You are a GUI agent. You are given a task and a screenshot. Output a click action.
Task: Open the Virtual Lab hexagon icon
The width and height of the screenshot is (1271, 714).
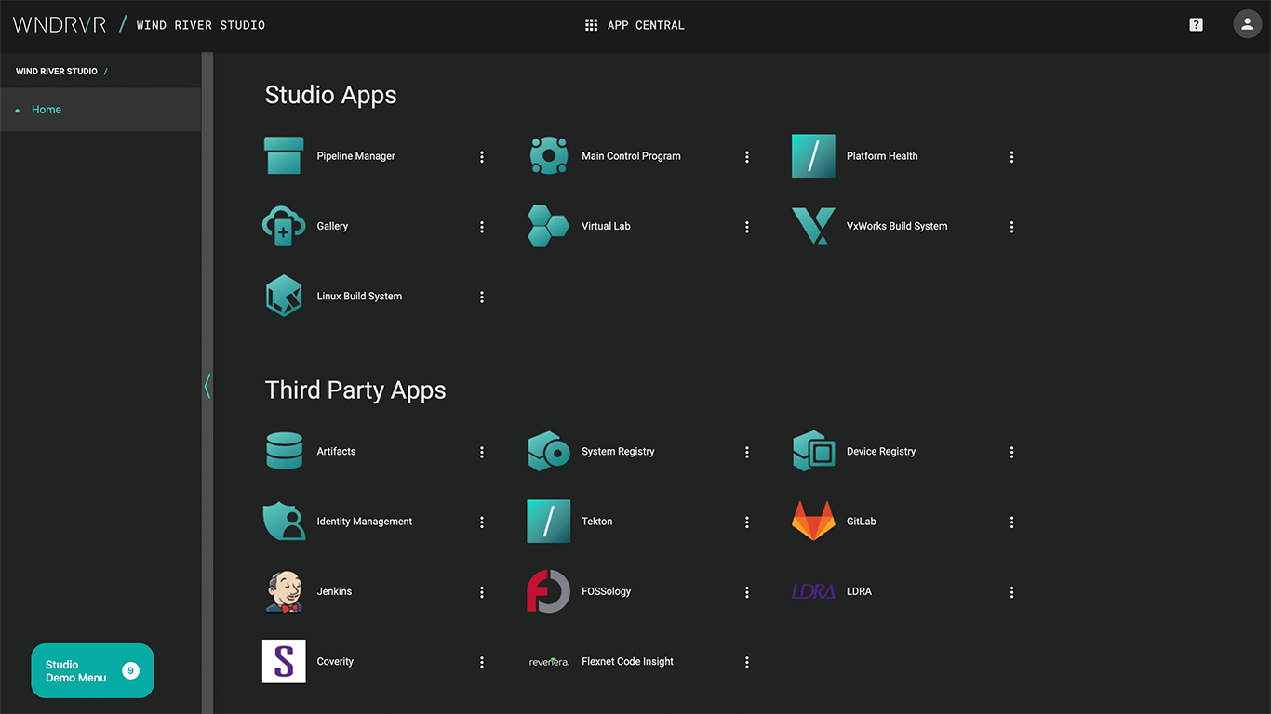[549, 226]
